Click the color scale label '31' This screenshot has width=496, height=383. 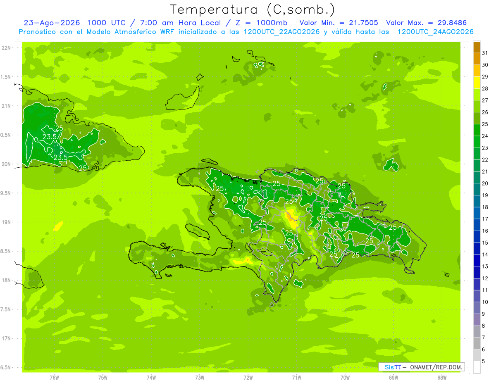(x=485, y=53)
